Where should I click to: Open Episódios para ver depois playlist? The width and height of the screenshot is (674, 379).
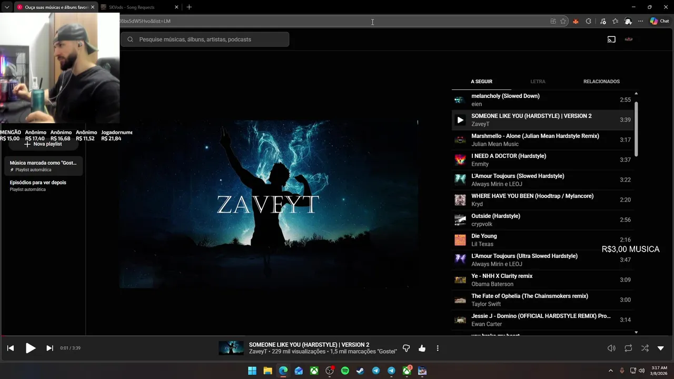(44, 185)
